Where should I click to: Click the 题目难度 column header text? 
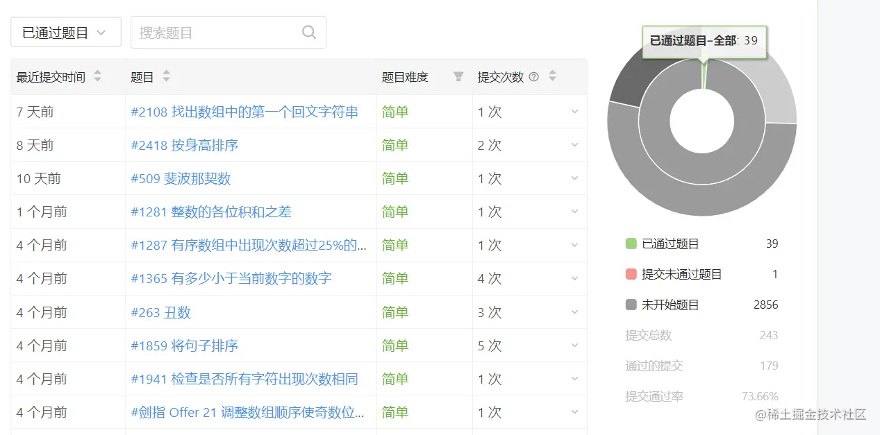tap(405, 77)
